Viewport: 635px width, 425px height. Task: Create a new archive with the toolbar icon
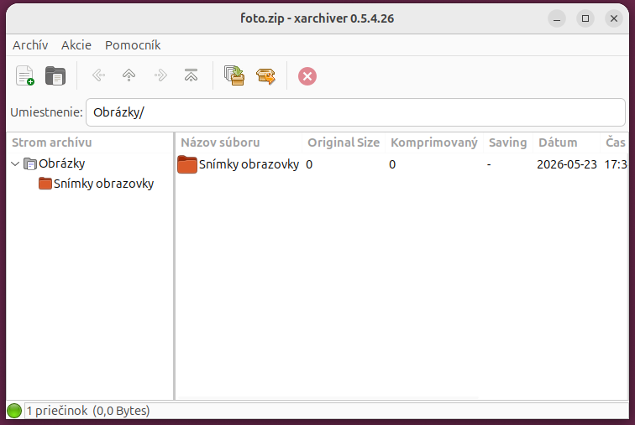pos(24,75)
